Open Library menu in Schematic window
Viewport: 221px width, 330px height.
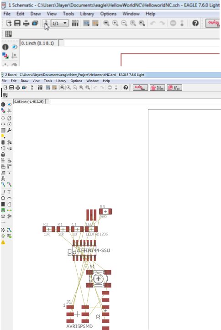click(87, 14)
